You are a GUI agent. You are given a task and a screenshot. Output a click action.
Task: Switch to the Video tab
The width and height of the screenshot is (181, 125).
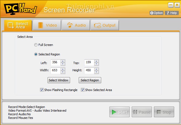47,25
